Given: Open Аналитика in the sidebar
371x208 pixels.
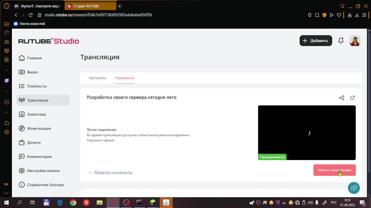Looking at the screenshot, I should [43, 114].
